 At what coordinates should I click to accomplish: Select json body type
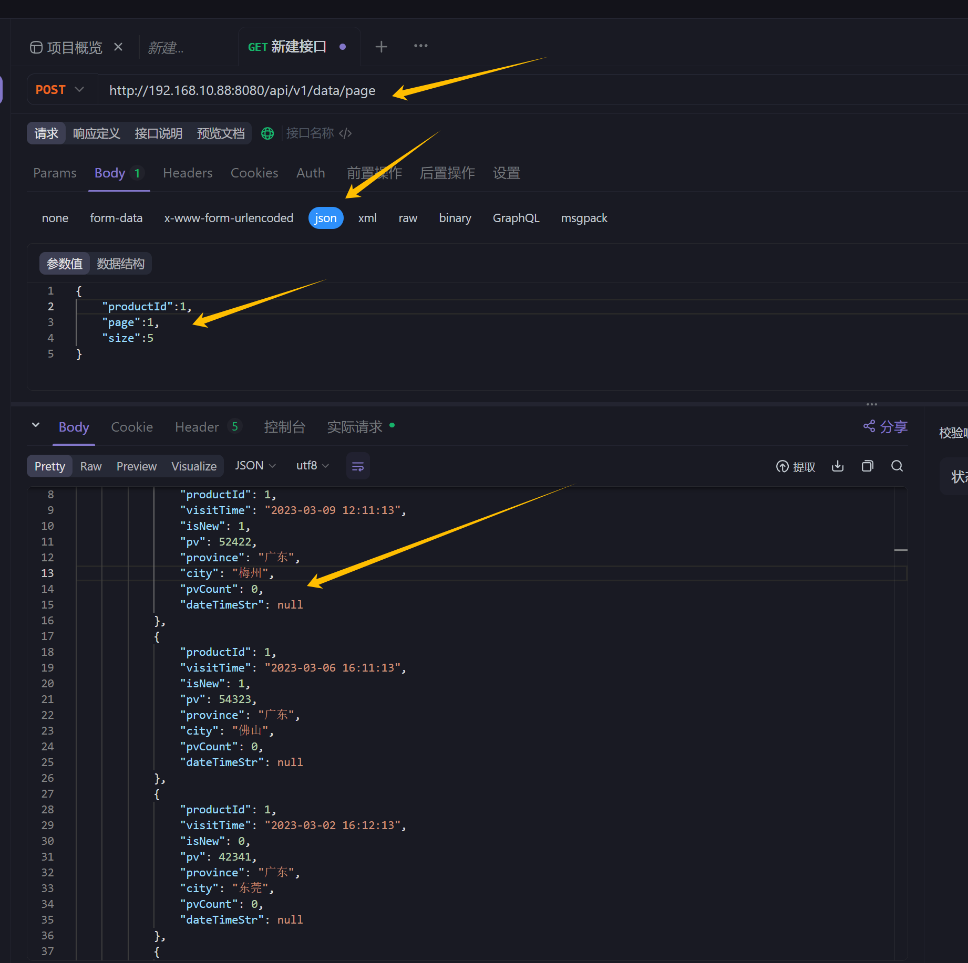click(326, 218)
